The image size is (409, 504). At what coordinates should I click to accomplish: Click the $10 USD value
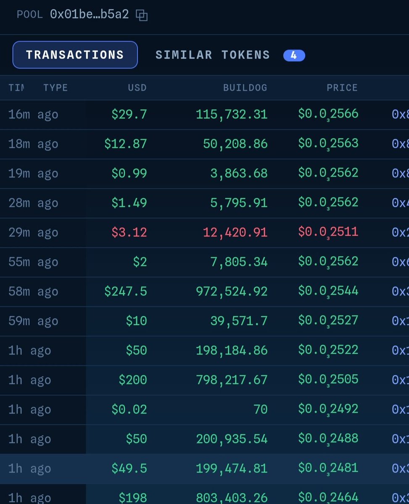(137, 321)
